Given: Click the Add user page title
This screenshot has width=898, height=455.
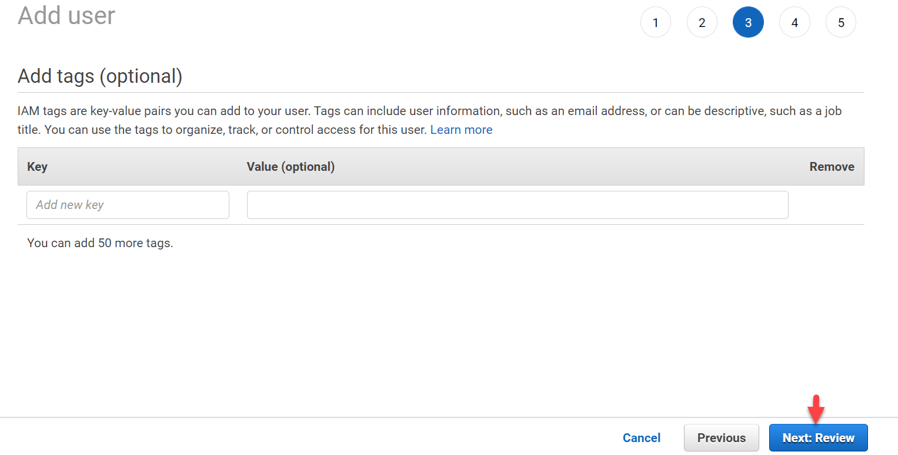Looking at the screenshot, I should [66, 16].
